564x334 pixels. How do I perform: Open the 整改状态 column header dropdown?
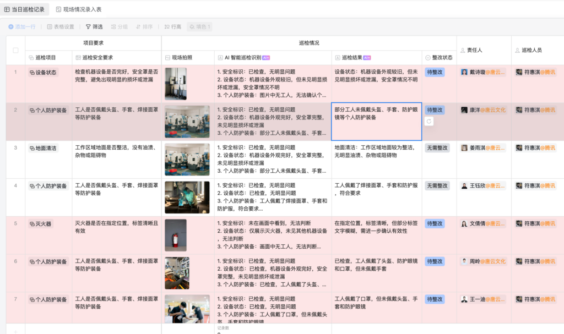pyautogui.click(x=428, y=58)
